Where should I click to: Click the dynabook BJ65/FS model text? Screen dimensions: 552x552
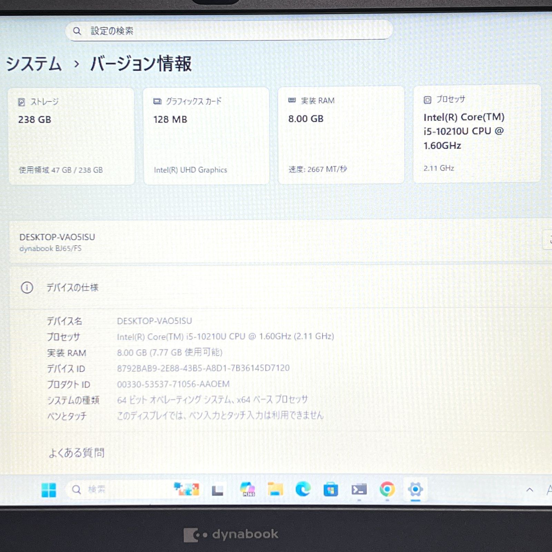[50, 248]
